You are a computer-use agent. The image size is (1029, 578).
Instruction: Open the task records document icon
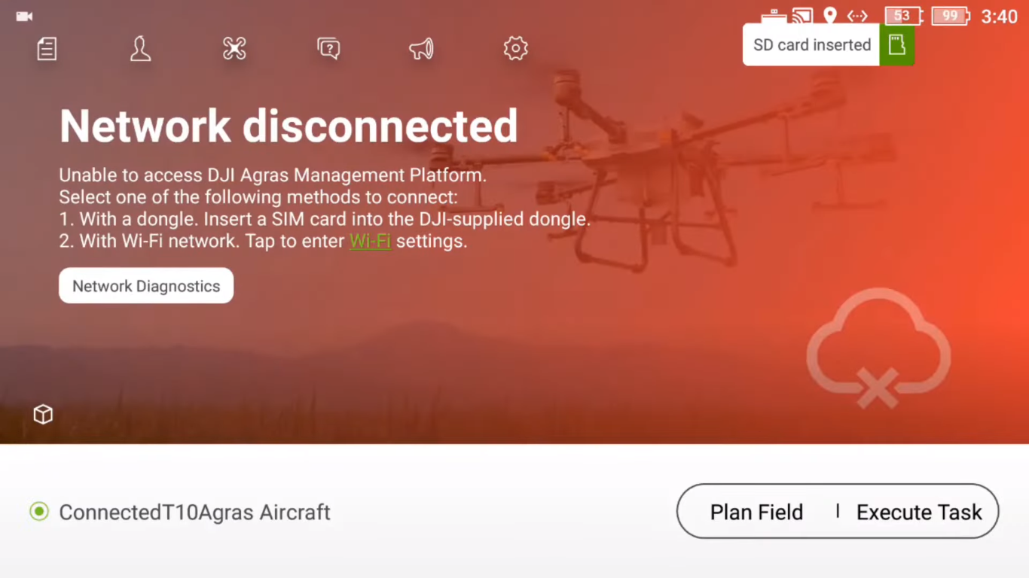[x=47, y=49]
